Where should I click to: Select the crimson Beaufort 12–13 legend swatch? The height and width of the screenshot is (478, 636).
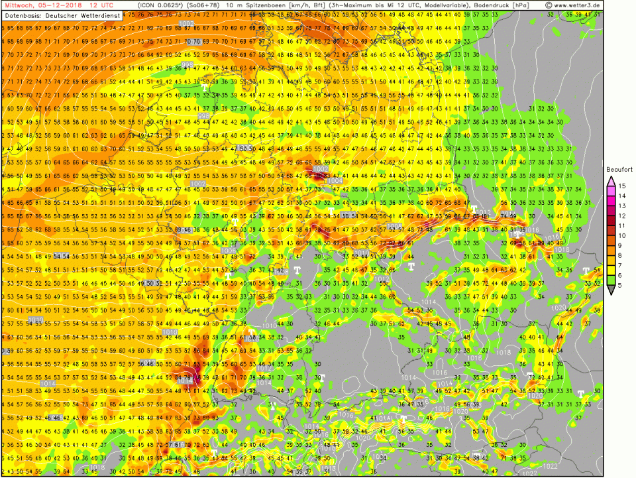click(x=611, y=211)
